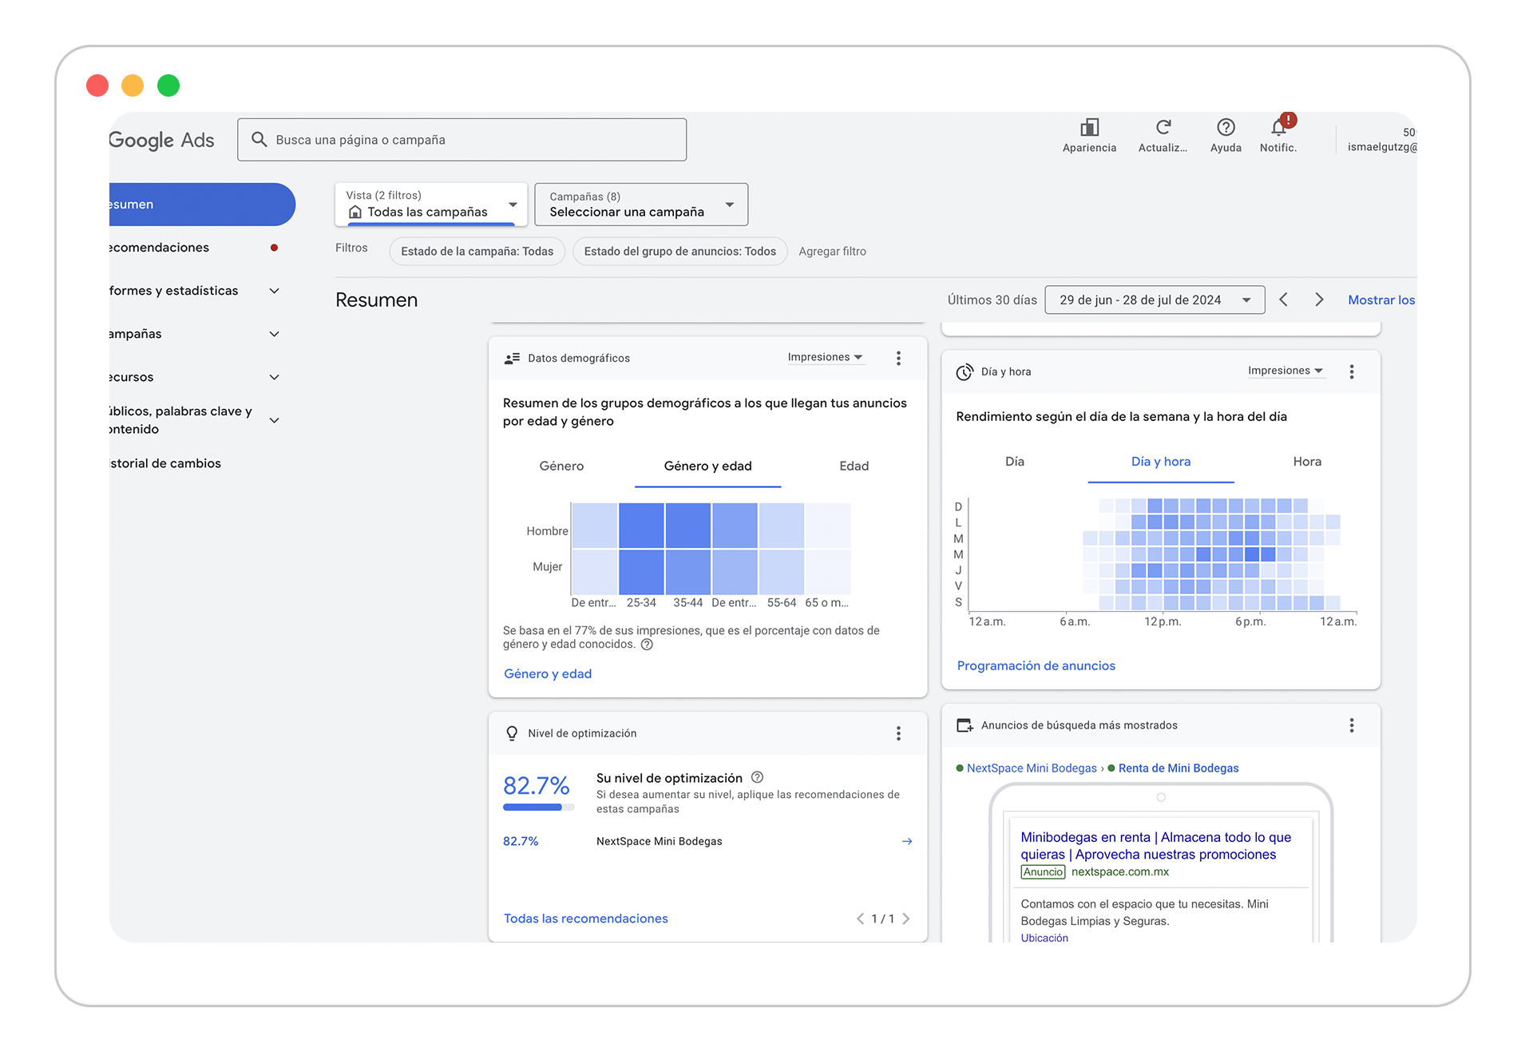Screen dimensions: 1533x1048
Task: Open Impresiones dropdown in Datos demográficos card
Action: coord(825,358)
